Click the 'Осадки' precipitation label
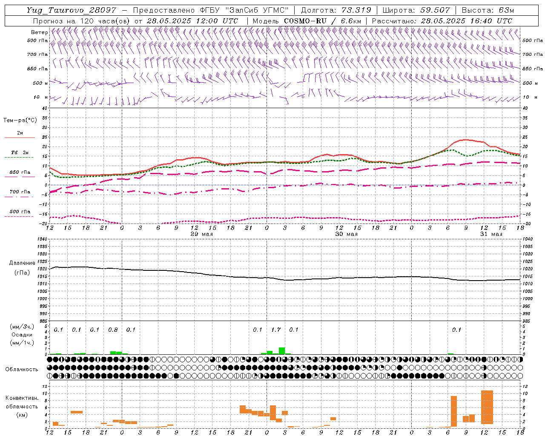Image resolution: width=545 pixels, height=436 pixels. click(22, 335)
